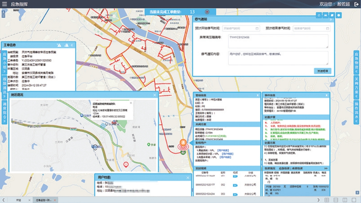This screenshot has width=361, height=203.
Task: Select the 应急物资 tab in 物资情况
Action: click(284, 169)
